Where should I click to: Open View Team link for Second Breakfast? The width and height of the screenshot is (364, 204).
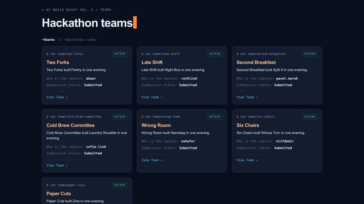tap(247, 97)
